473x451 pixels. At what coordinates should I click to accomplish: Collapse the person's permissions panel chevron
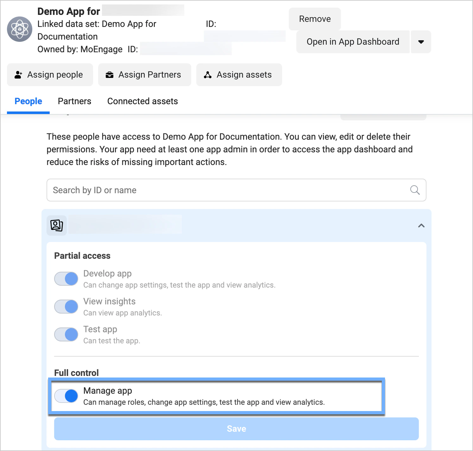pos(421,225)
